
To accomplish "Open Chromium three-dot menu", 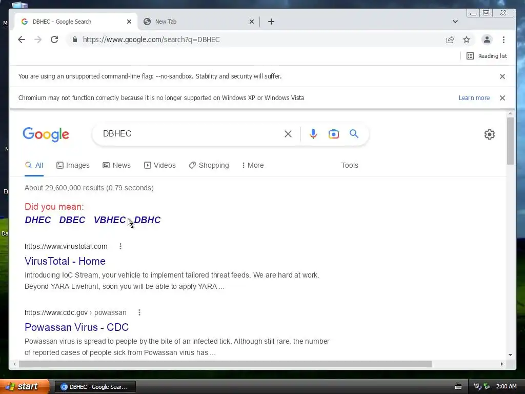I will [503, 40].
